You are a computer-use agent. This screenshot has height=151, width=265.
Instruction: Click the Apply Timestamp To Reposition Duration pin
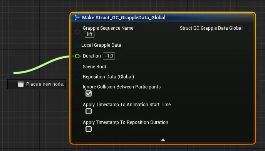[77, 126]
